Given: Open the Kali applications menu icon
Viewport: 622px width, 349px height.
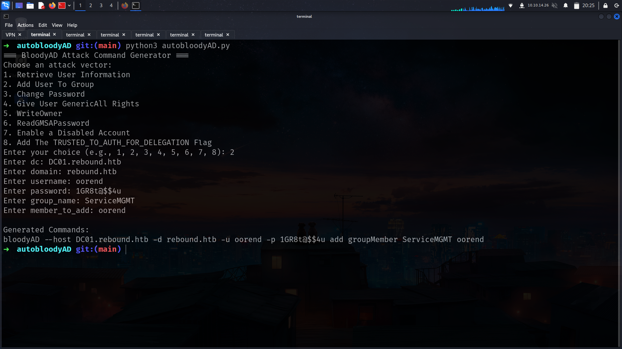Looking at the screenshot, I should [6, 5].
